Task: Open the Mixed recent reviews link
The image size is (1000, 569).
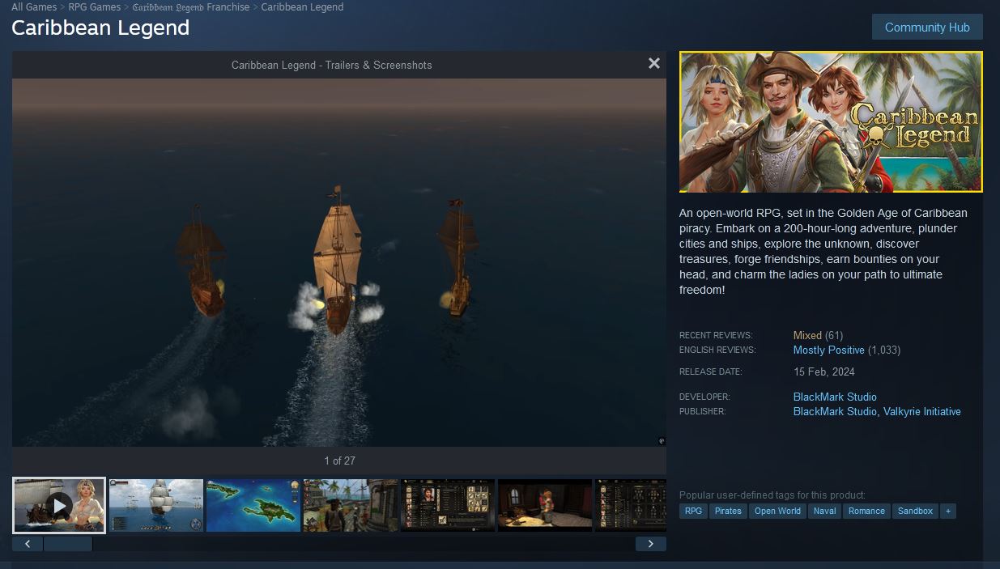Action: coord(807,335)
